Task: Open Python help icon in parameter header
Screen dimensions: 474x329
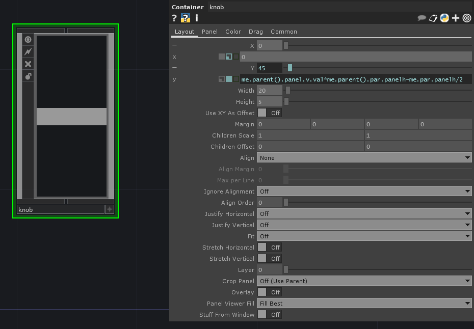Action: (186, 18)
